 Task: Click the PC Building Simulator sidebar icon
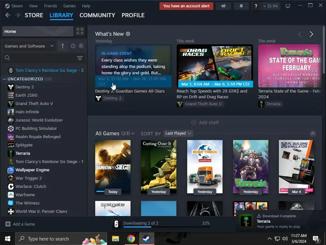(x=11, y=129)
